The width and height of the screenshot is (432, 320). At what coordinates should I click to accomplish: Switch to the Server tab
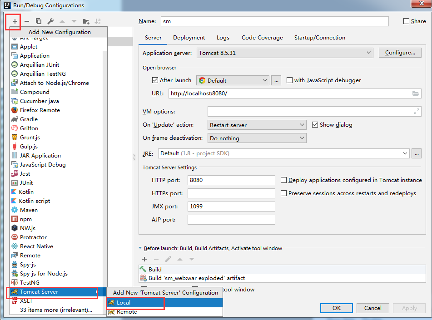(153, 38)
